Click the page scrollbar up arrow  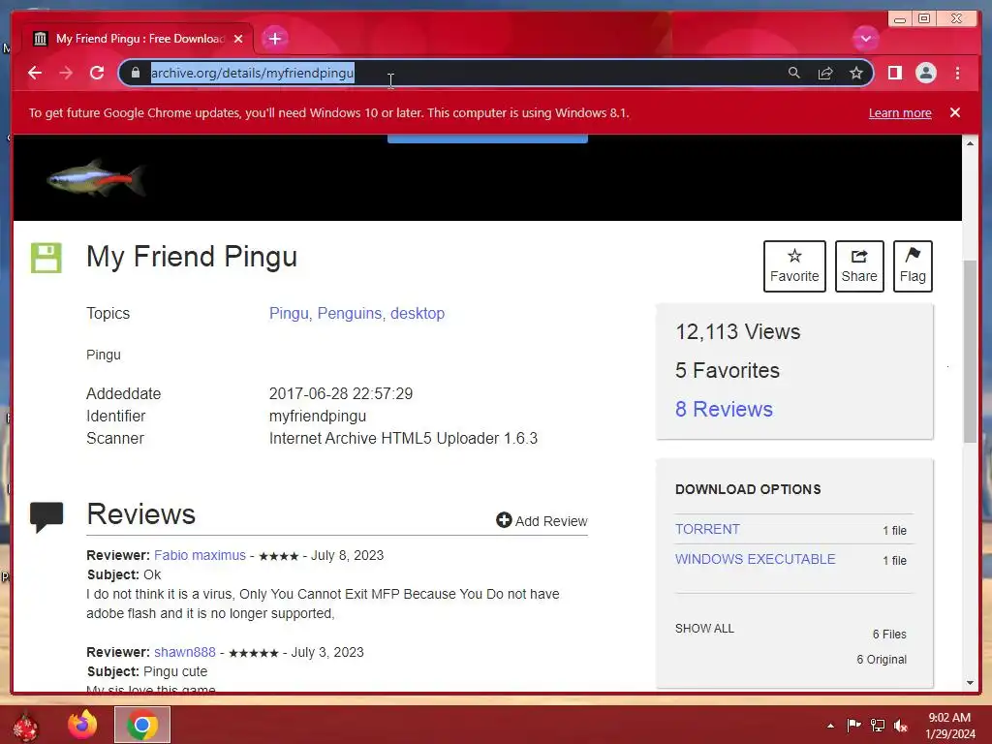pyautogui.click(x=970, y=143)
